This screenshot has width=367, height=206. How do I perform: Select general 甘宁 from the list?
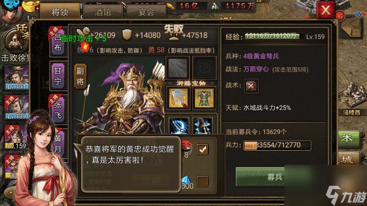(58, 76)
